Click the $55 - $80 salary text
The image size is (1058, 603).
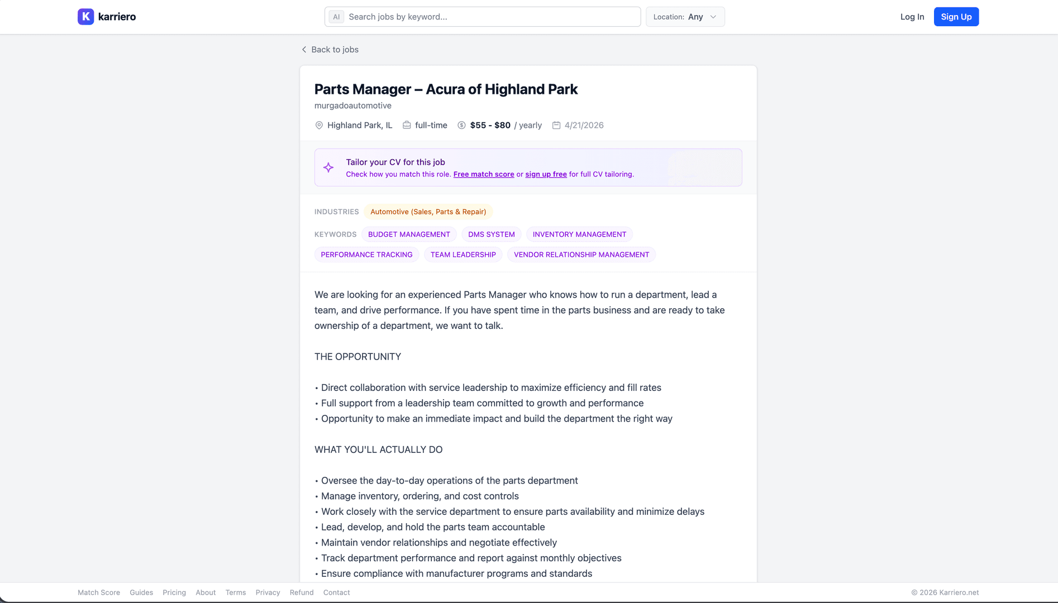point(490,125)
